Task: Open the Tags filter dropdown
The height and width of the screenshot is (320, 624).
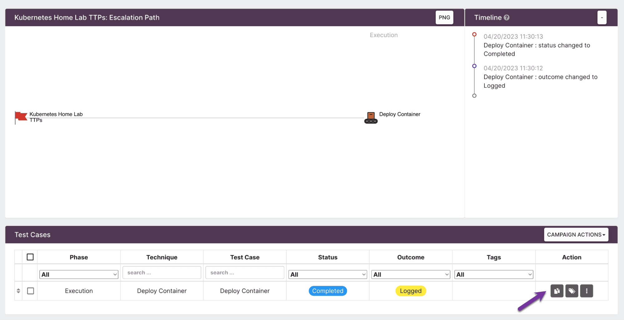Action: (x=494, y=274)
